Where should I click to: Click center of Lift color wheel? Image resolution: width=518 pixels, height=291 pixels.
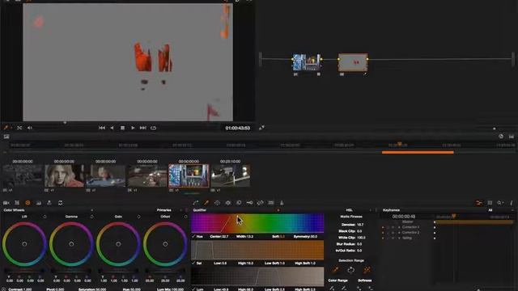pyautogui.click(x=24, y=244)
